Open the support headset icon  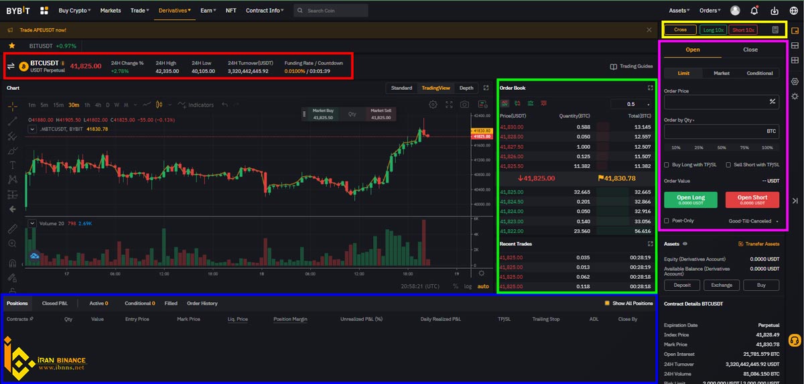pos(795,341)
